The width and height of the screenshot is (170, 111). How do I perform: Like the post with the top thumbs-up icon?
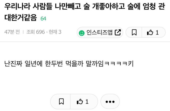click(x=150, y=32)
